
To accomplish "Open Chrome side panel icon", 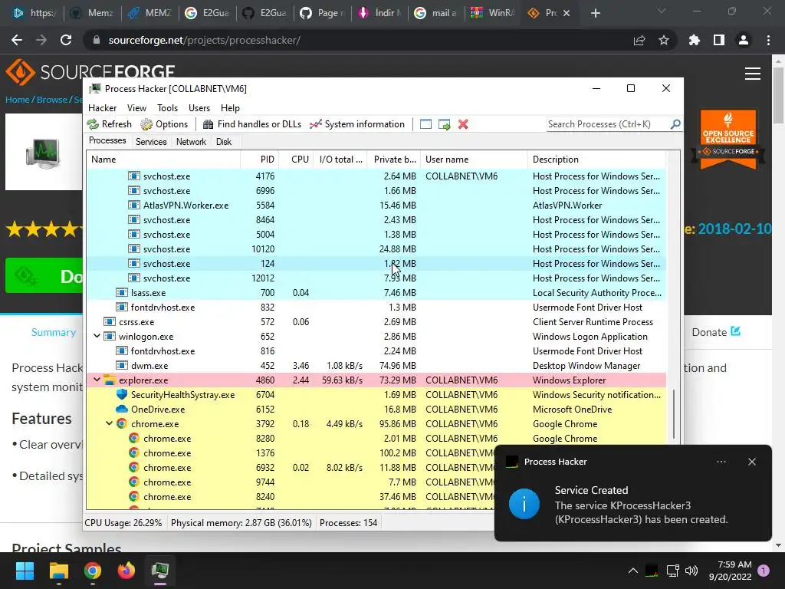I will [x=719, y=40].
